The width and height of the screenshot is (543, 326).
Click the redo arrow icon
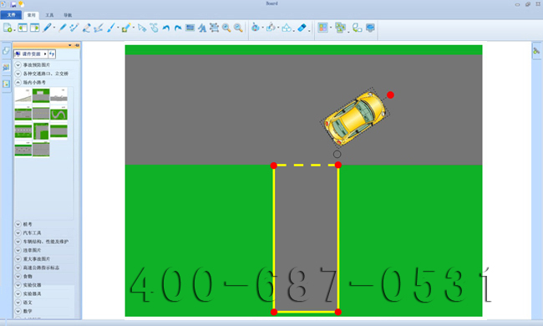178,28
